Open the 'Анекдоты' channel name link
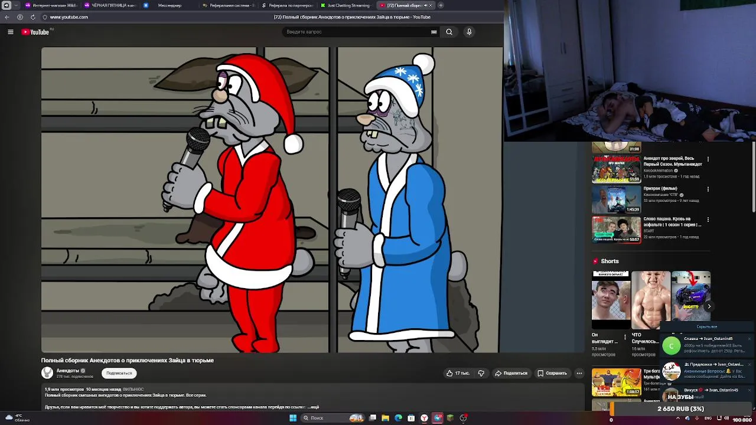This screenshot has width=756, height=425. [x=68, y=370]
